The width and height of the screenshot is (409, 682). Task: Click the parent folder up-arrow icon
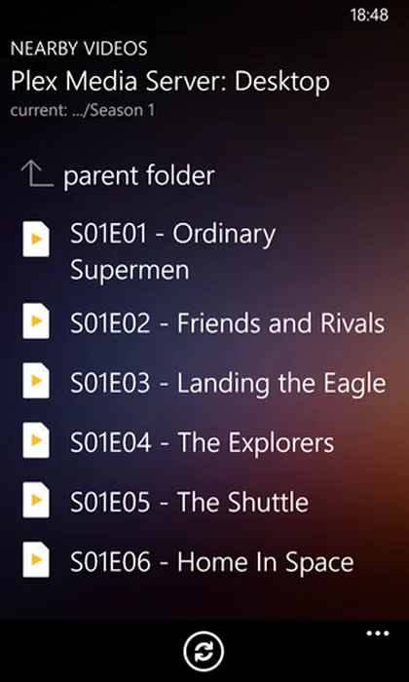(x=37, y=174)
